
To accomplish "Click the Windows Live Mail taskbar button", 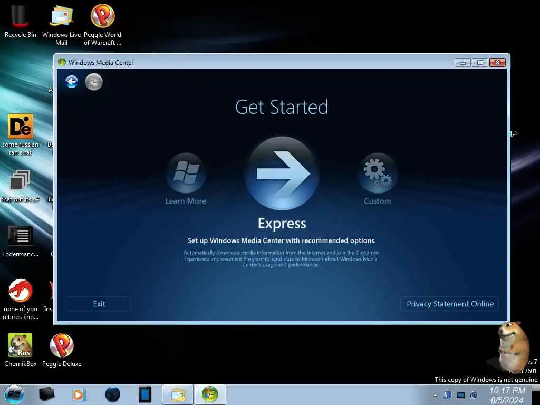I will (178, 394).
